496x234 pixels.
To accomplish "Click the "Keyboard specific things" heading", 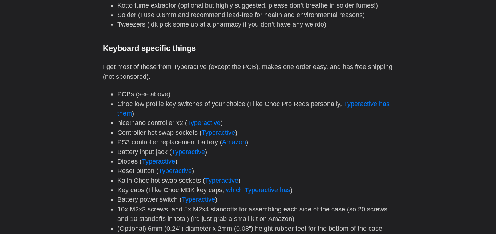I will (x=149, y=48).
